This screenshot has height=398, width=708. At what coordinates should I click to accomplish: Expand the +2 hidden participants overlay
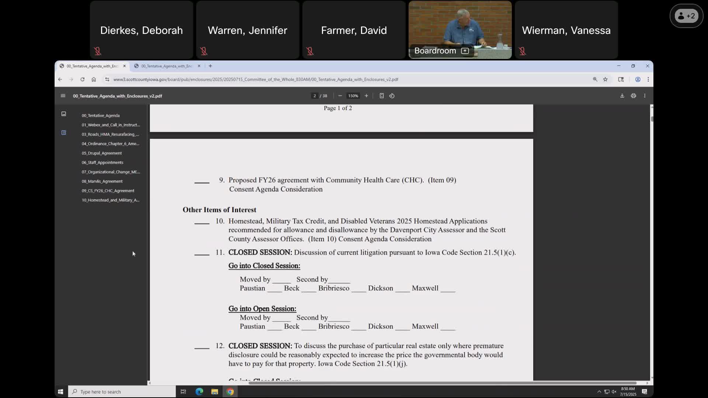686,16
